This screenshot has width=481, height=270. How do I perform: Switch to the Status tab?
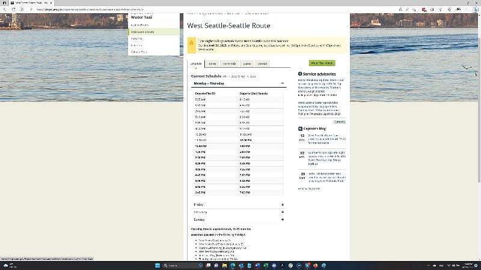tap(247, 64)
